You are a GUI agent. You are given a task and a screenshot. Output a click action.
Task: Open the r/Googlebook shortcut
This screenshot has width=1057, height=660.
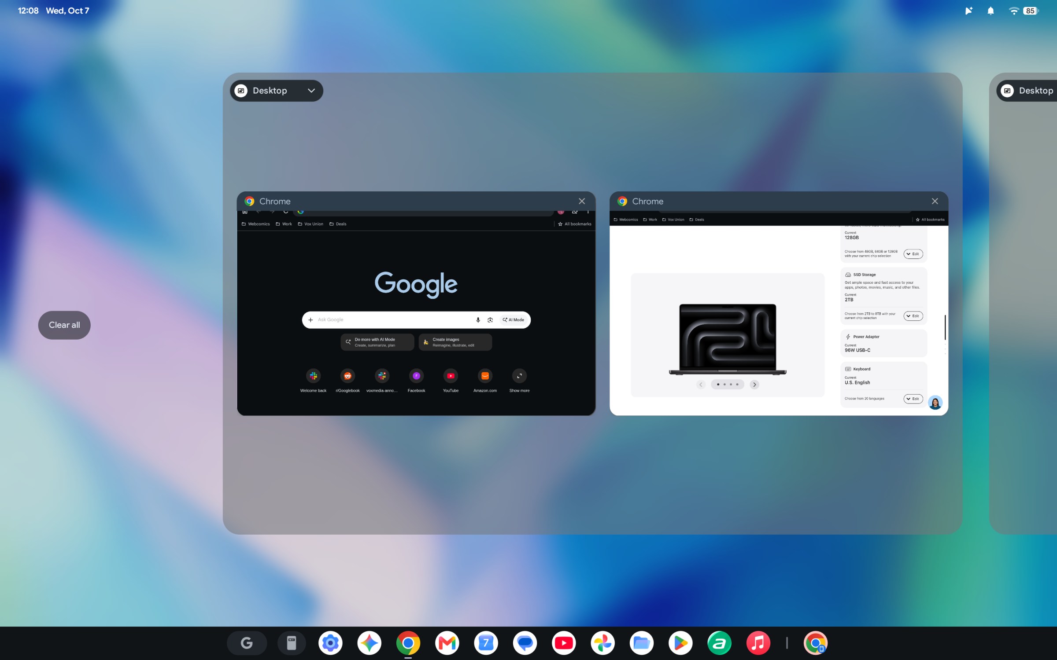click(x=347, y=380)
